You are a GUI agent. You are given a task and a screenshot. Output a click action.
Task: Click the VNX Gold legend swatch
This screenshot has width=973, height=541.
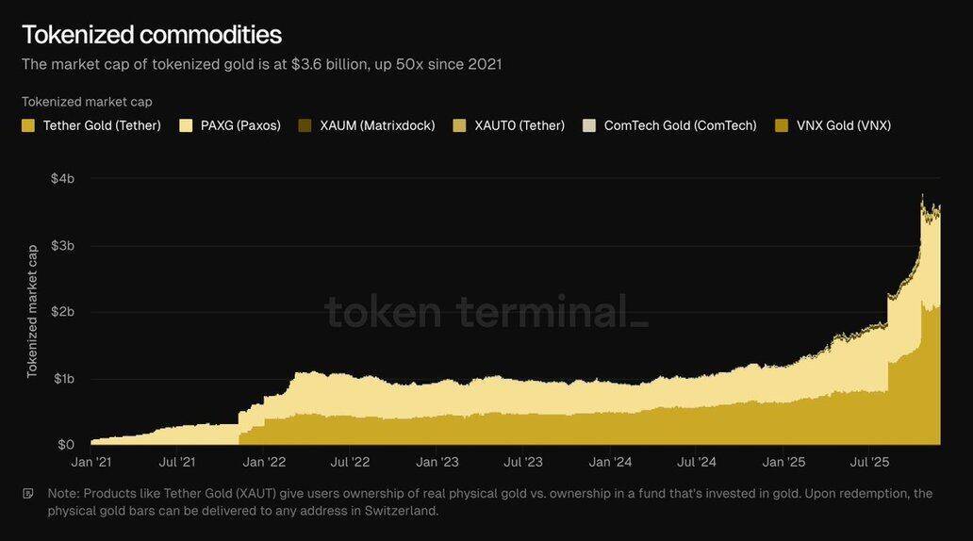click(x=781, y=125)
